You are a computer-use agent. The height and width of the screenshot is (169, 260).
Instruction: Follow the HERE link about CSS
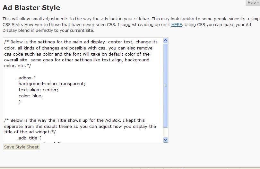point(177,25)
